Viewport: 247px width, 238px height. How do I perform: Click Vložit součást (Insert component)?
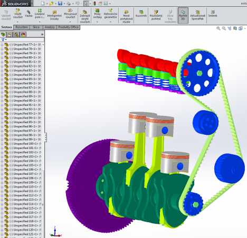pyautogui.click(x=18, y=14)
